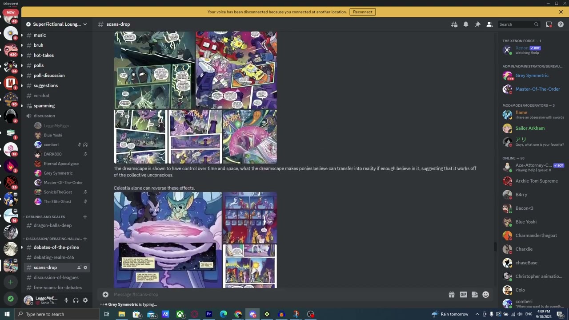
Task: Click the attachment plus button in message bar
Action: [x=105, y=295]
